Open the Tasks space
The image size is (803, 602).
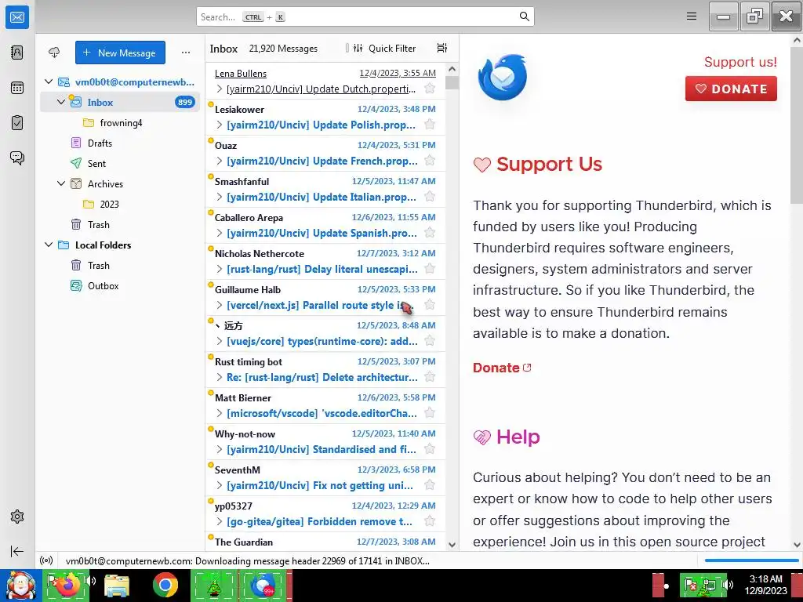click(x=17, y=123)
